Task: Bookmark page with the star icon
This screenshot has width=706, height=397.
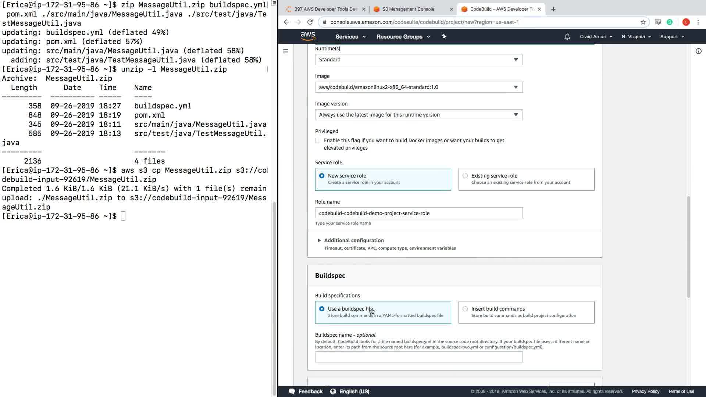Action: (643, 22)
